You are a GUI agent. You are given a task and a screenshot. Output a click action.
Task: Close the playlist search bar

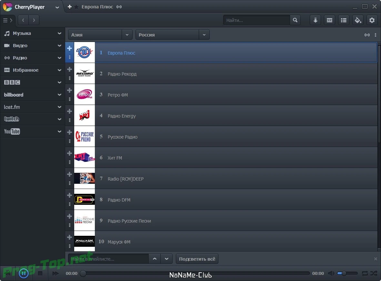pos(376,259)
